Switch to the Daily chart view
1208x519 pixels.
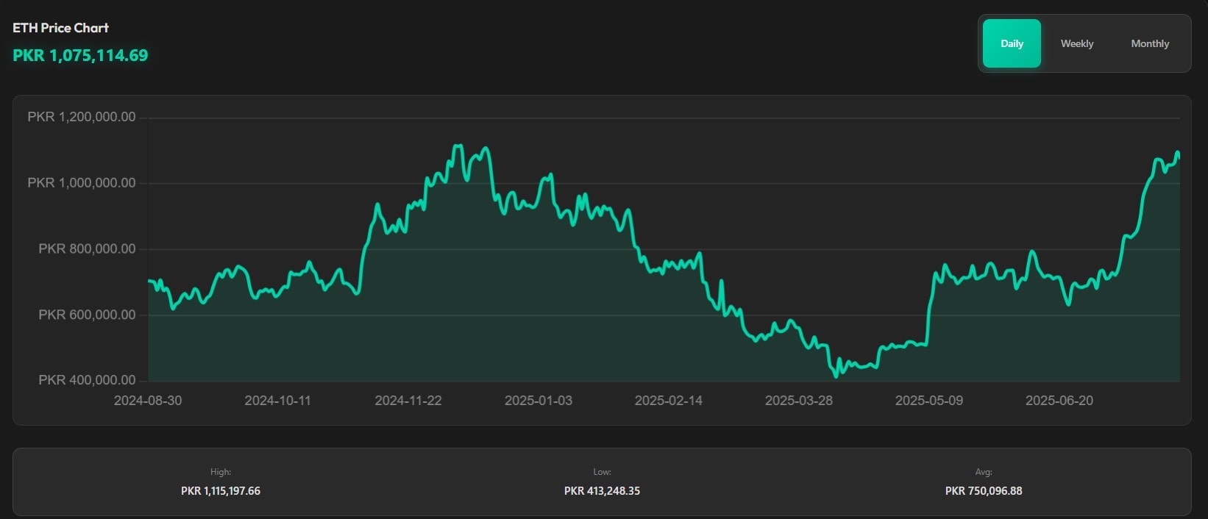pyautogui.click(x=1012, y=43)
